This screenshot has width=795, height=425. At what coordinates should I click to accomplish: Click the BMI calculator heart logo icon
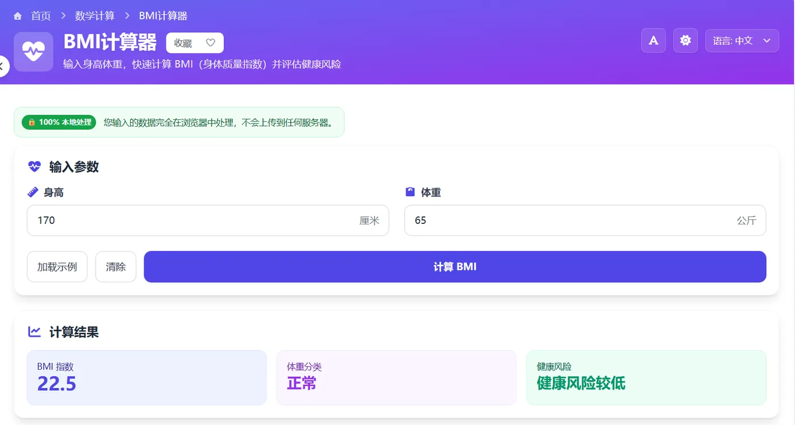[33, 51]
